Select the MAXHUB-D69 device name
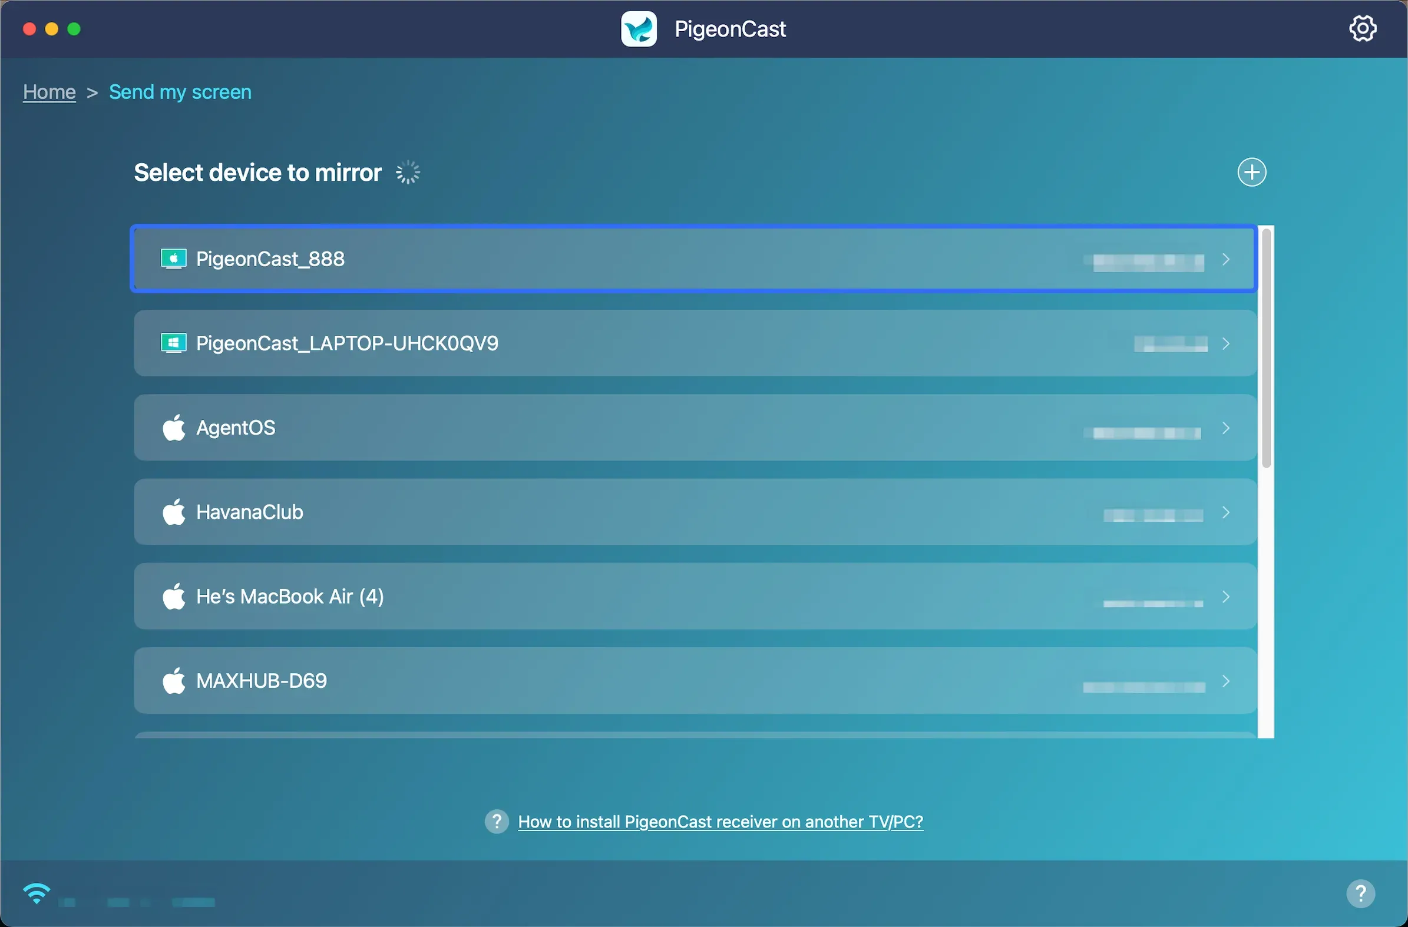Viewport: 1408px width, 927px height. pos(262,681)
